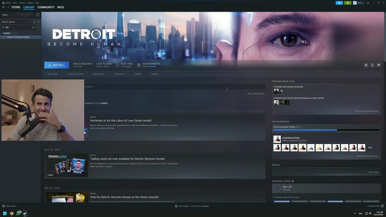386x217 pixels.
Task: Open the Help menu
Action: point(37,3)
